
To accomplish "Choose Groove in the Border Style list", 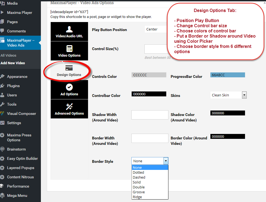I will pyautogui.click(x=150, y=192).
